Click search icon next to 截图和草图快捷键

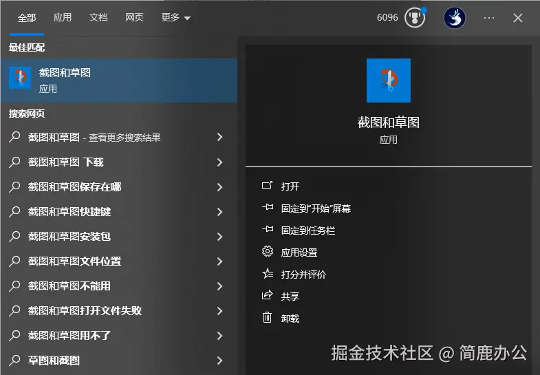(14, 211)
